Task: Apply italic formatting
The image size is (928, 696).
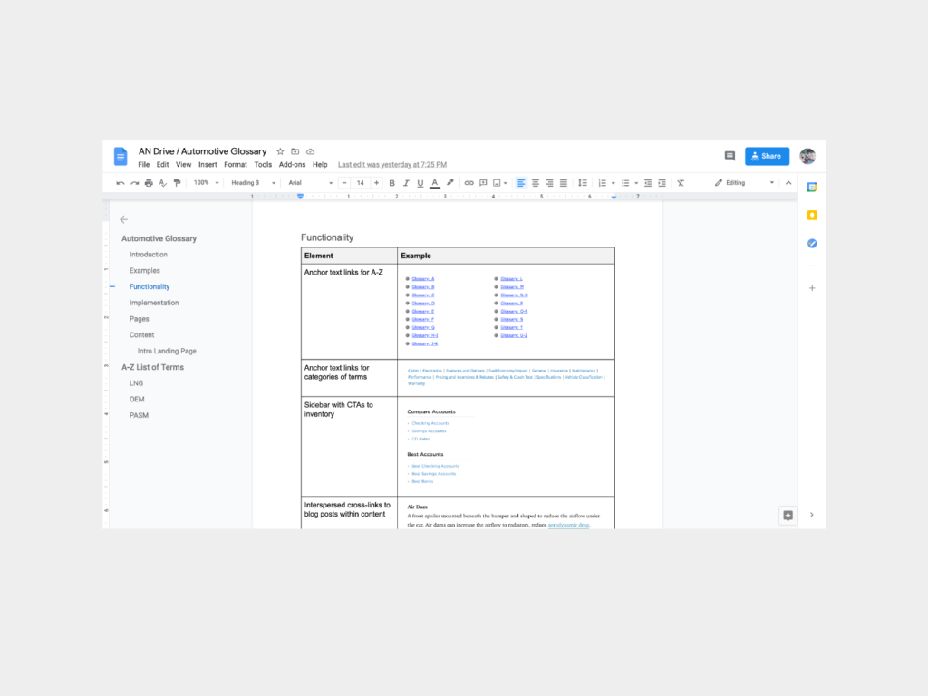Action: point(406,183)
